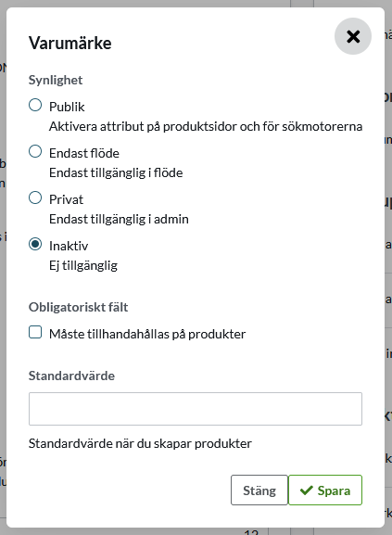Image resolution: width=392 pixels, height=535 pixels.
Task: Enable the Måste tillhandahållas på produkter checkbox
Action: coord(35,332)
